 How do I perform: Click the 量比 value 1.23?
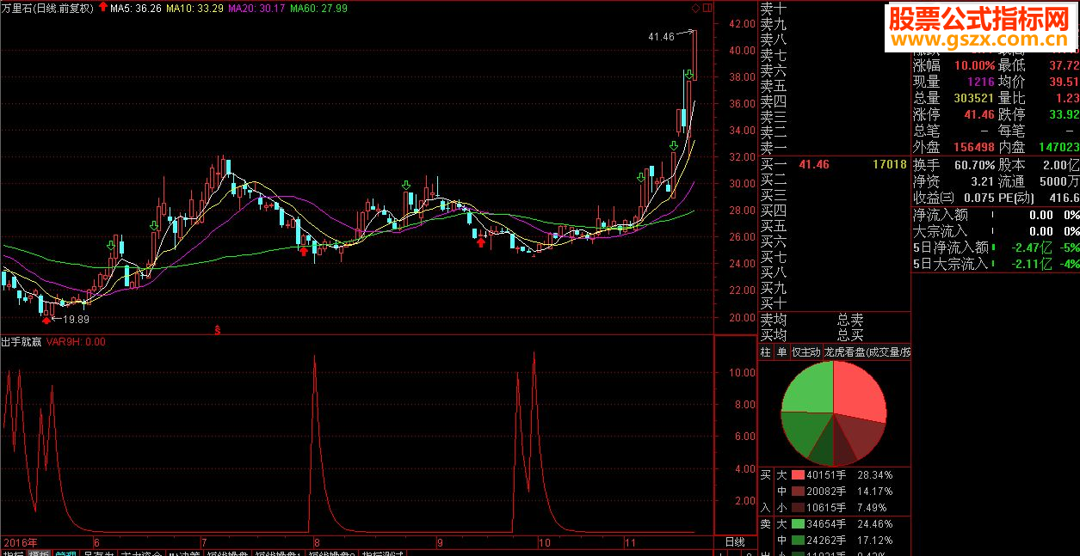(x=1067, y=98)
